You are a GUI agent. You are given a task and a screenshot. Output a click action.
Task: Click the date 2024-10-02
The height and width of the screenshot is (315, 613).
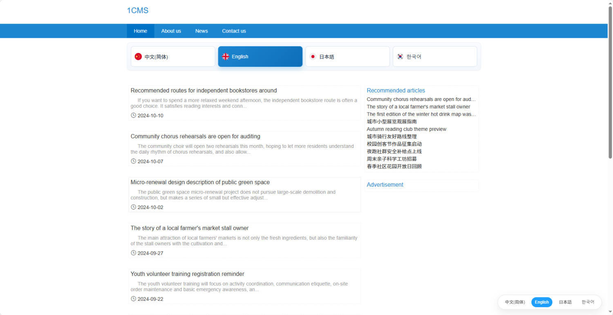(x=150, y=207)
